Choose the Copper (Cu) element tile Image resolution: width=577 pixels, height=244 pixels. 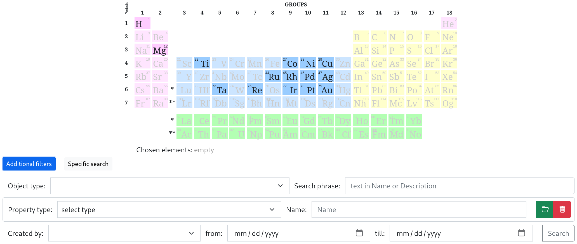click(326, 63)
